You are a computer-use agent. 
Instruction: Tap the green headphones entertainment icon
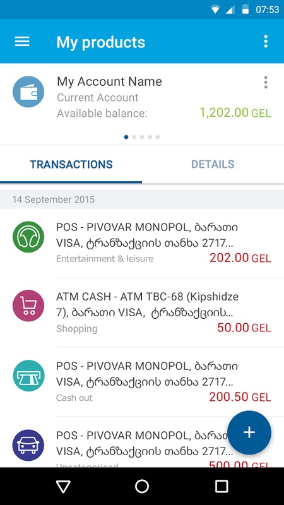pyautogui.click(x=28, y=237)
